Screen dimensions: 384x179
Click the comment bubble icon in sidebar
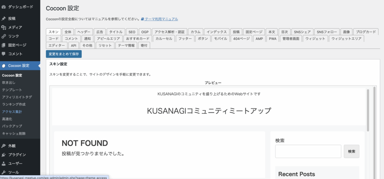4,54
